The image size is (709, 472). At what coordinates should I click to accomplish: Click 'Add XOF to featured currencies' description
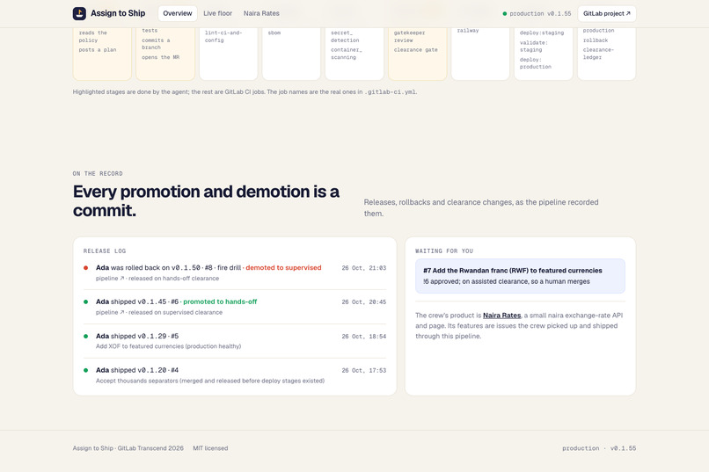[x=168, y=346]
